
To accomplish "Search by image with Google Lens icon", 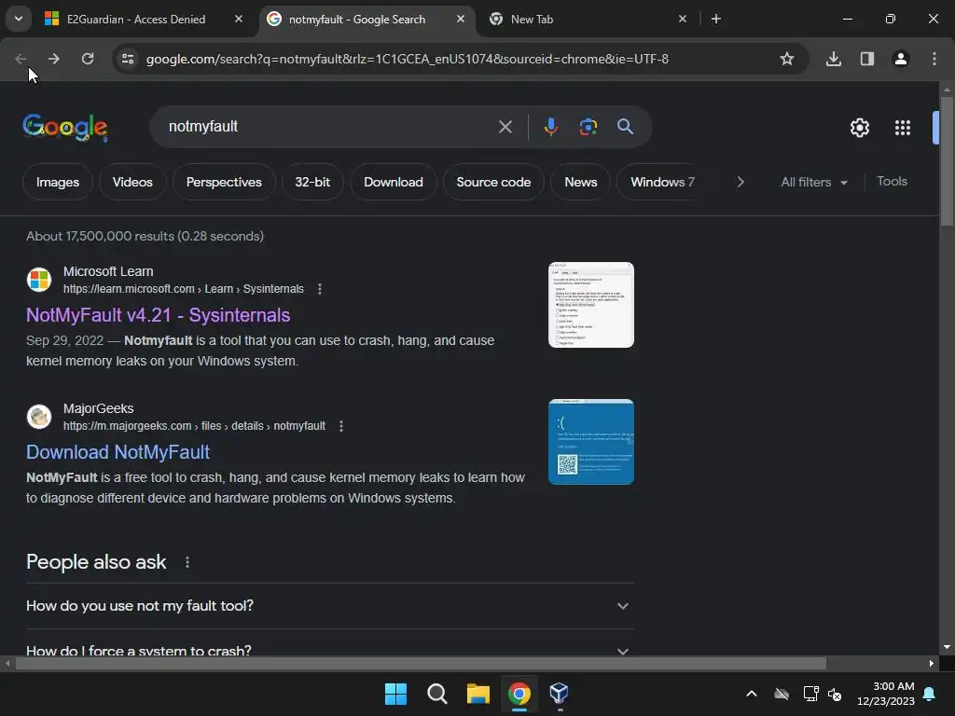I will [x=588, y=127].
